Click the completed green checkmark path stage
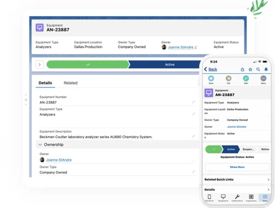Viewport: 277px width, 208px height. (x=88, y=64)
